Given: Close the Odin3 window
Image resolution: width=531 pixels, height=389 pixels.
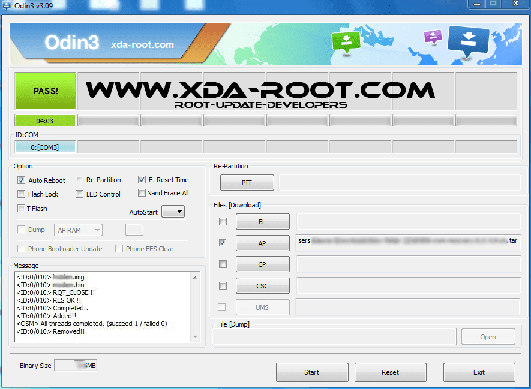Looking at the screenshot, I should tap(516, 4).
